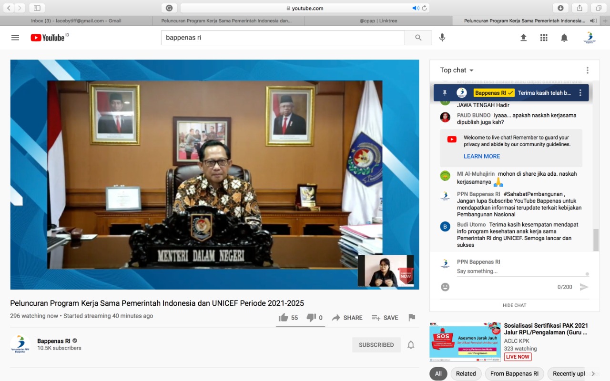This screenshot has width=610, height=381.
Task: Select the Related filter chip
Action: tap(466, 374)
